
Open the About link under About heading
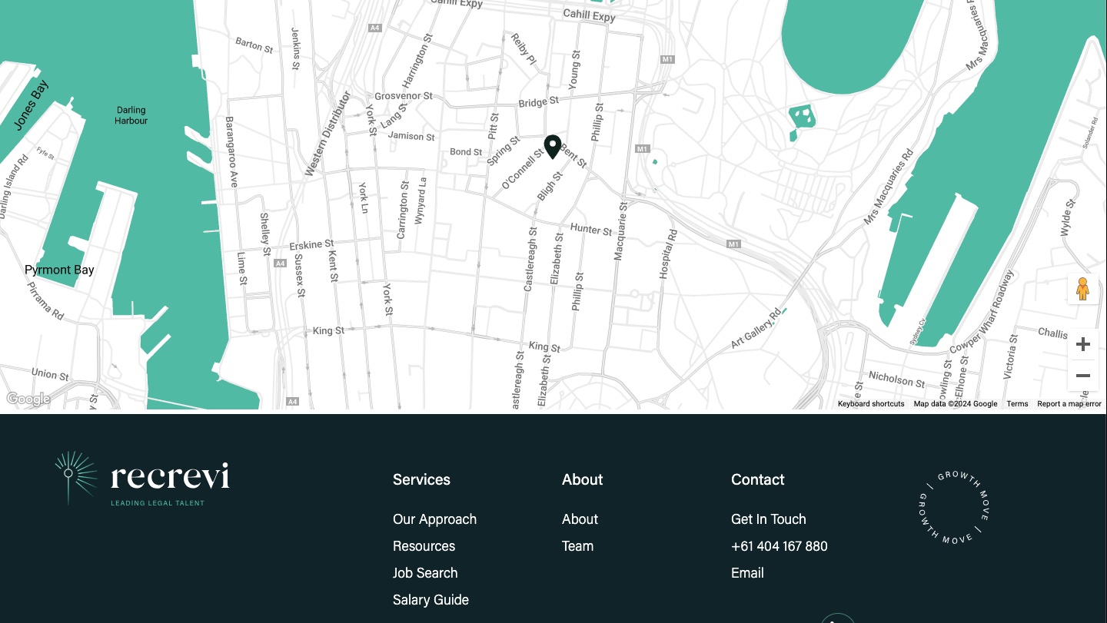pos(580,519)
